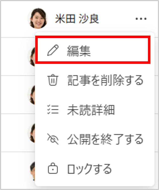
Task: Click the padlock icon
Action: (53, 169)
